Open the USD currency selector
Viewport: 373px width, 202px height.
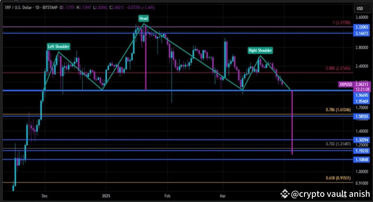tap(362, 8)
